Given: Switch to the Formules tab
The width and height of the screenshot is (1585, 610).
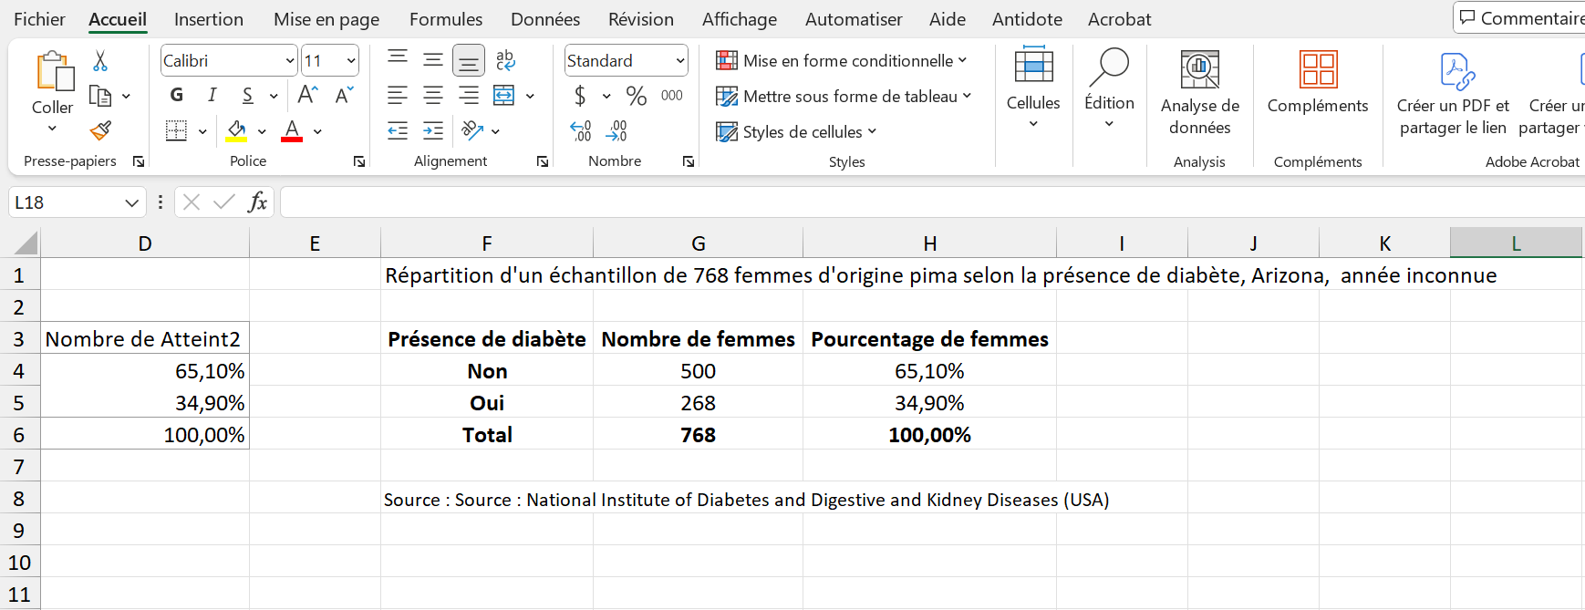Looking at the screenshot, I should click(x=446, y=19).
